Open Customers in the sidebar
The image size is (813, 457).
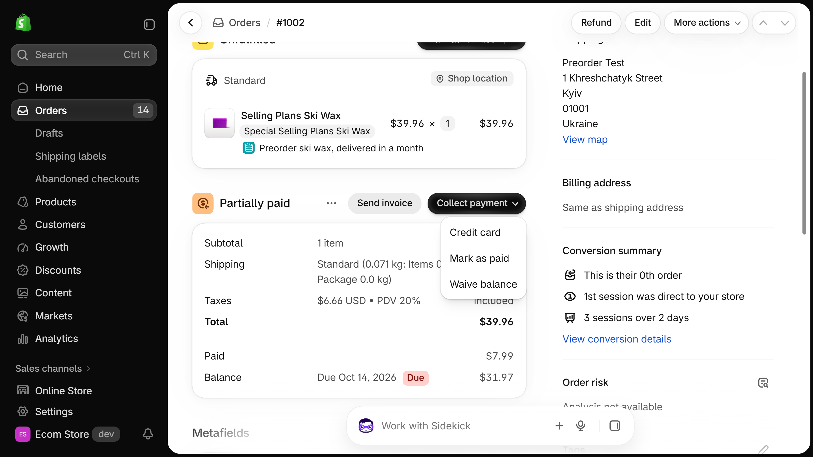pos(84,224)
